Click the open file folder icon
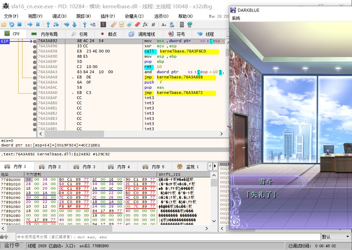This screenshot has width=352, height=250. [4, 25]
